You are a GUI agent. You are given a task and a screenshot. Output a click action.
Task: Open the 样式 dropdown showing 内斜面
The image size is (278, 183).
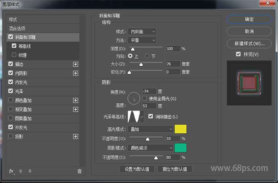(x=142, y=31)
